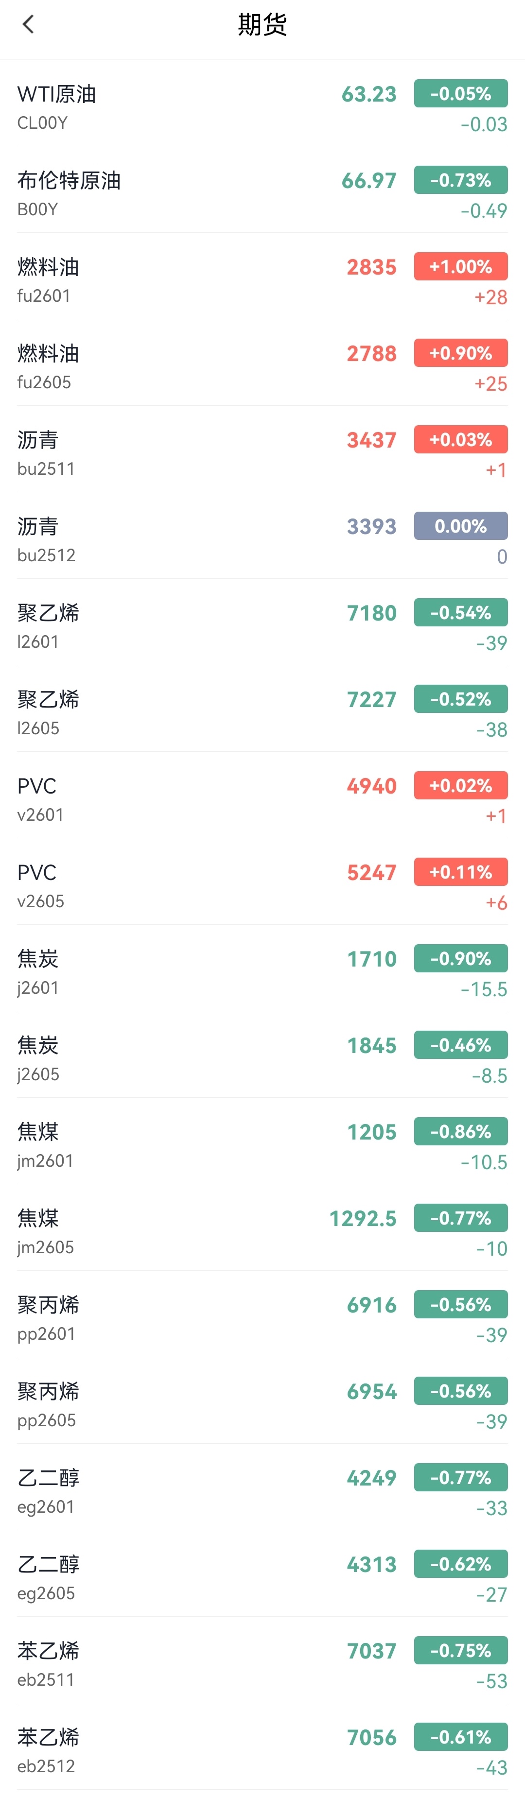Tap the back arrow icon
Viewport: 525px width, 1797px height.
pos(28,24)
